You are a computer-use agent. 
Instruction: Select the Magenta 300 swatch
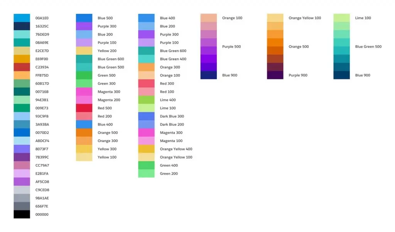[84, 92]
